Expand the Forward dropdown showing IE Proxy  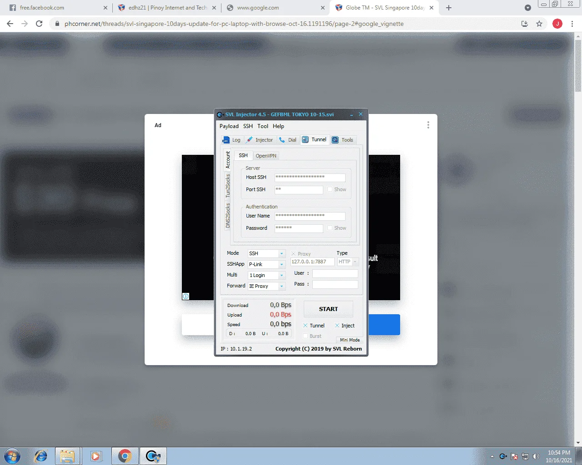coord(281,286)
